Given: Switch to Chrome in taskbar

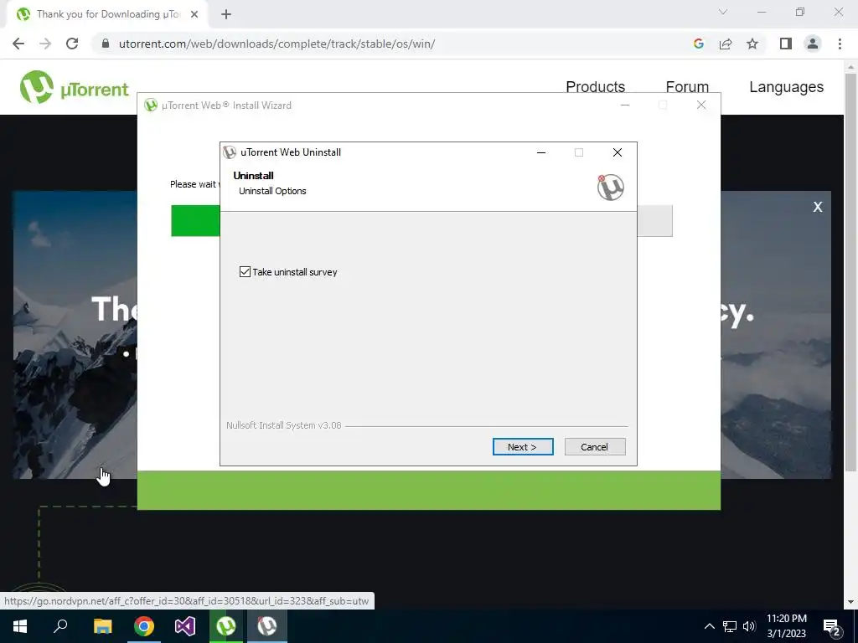Looking at the screenshot, I should tap(144, 626).
